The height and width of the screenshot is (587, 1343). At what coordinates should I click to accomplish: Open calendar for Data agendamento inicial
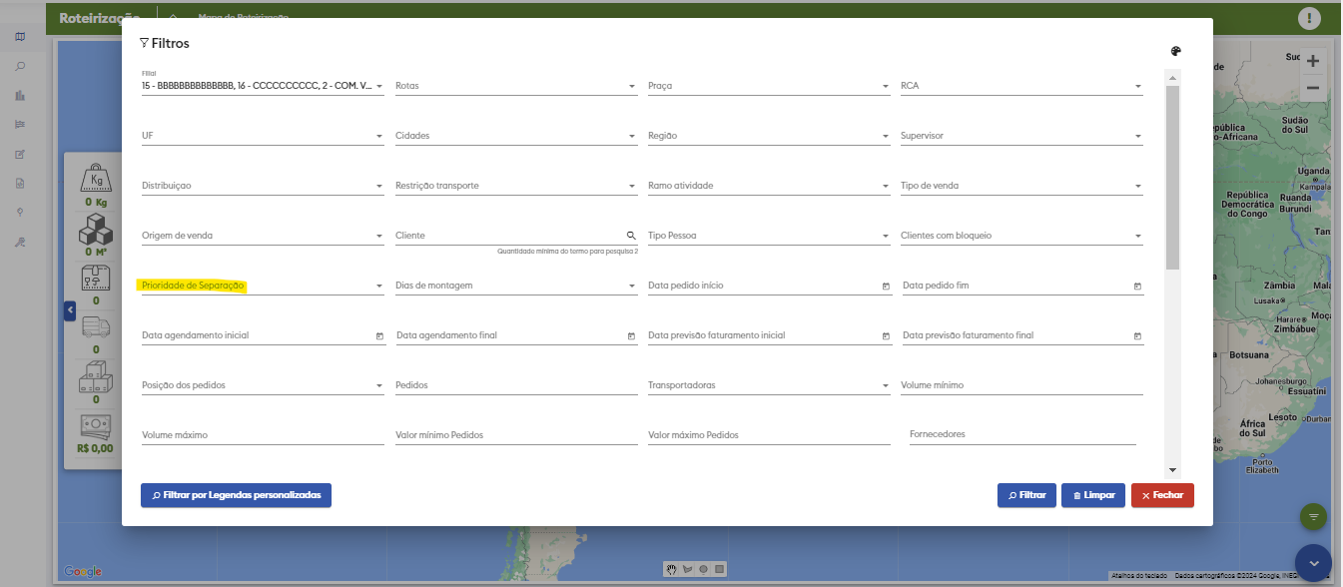(379, 336)
